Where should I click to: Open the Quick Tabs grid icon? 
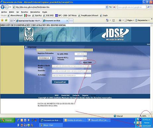click(11, 21)
